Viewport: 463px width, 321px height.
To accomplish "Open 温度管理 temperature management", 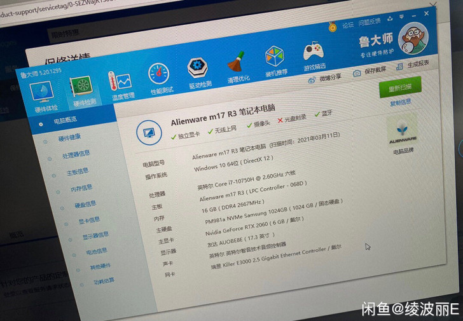I will click(x=121, y=86).
